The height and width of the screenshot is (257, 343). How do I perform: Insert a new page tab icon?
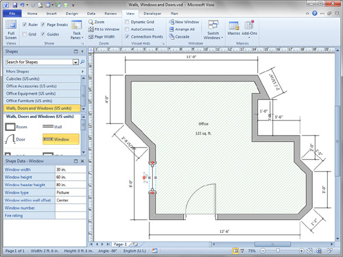[x=135, y=244]
